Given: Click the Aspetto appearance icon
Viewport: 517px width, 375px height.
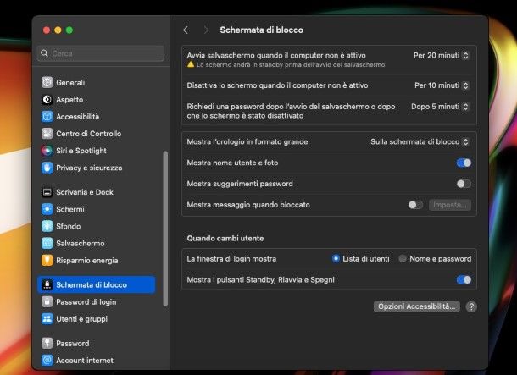Looking at the screenshot, I should point(47,99).
